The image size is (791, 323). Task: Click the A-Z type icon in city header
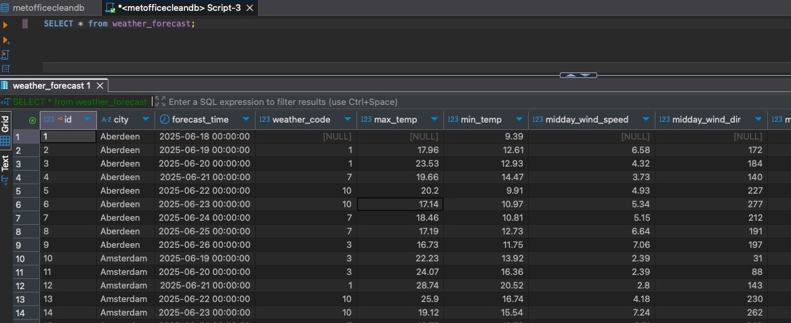pos(106,119)
